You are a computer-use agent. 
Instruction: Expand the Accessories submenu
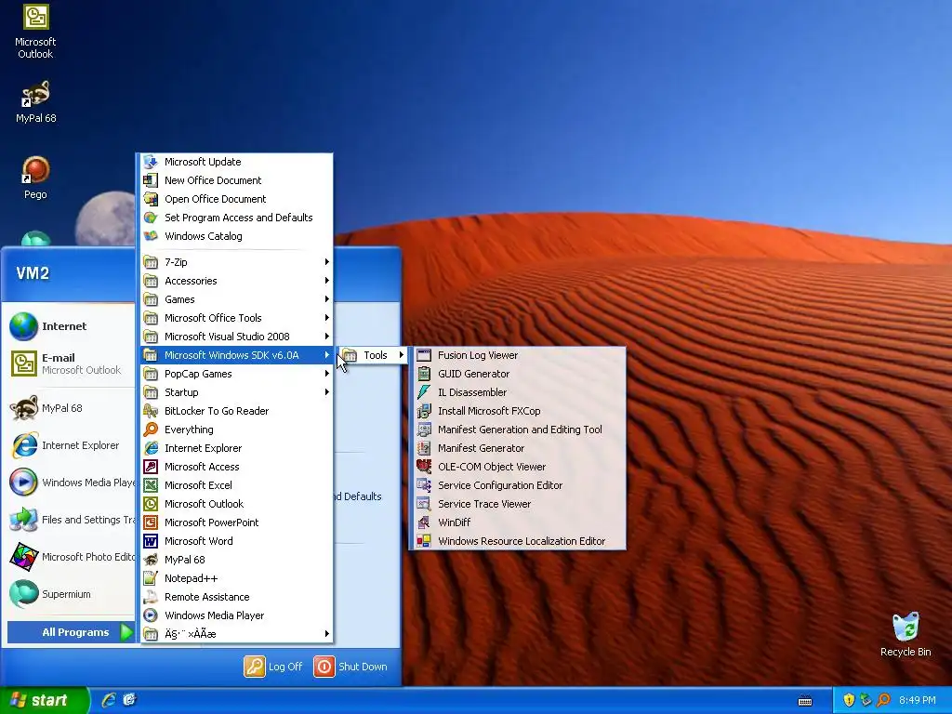point(237,281)
